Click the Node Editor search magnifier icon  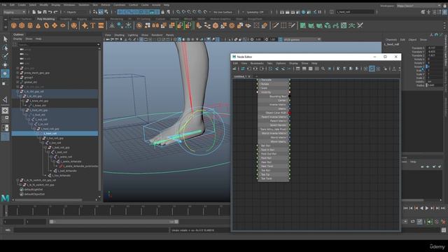tap(323, 69)
